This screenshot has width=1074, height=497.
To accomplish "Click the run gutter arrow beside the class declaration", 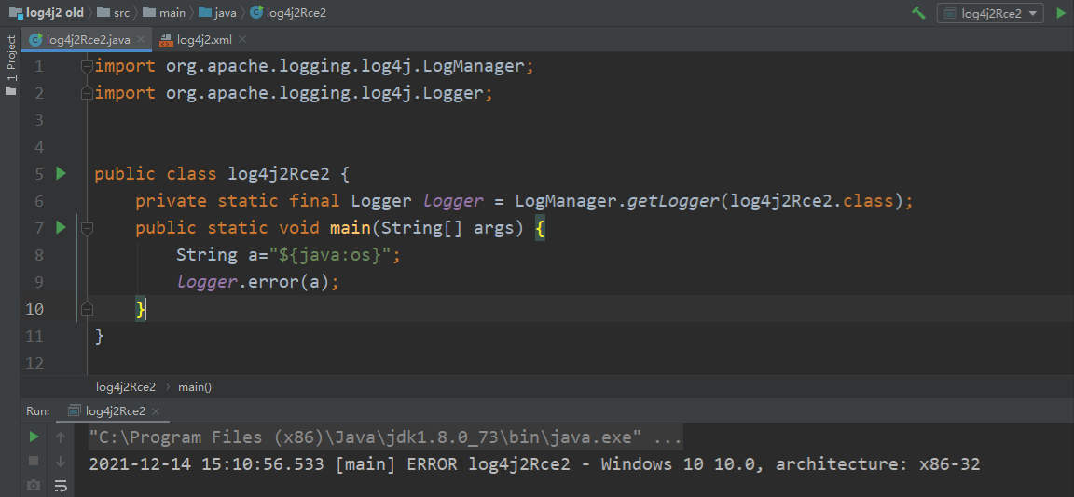I will [62, 173].
